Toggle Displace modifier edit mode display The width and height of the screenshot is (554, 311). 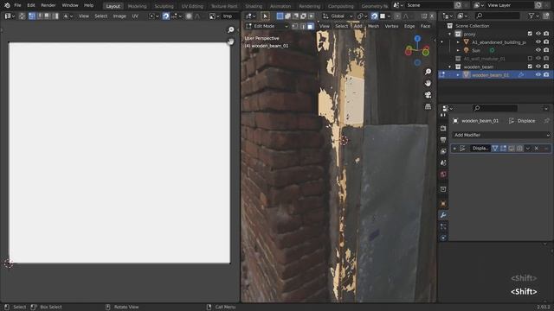(x=503, y=149)
